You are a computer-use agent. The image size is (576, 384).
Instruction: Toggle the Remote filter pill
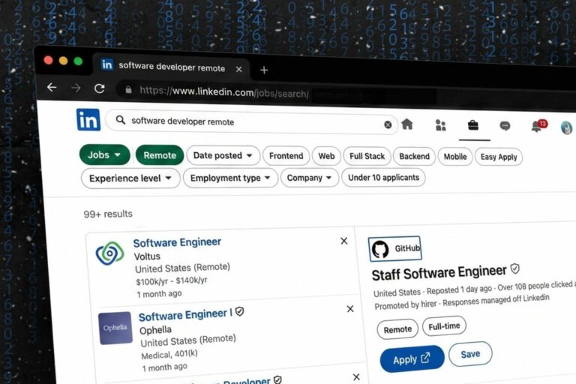(x=160, y=155)
